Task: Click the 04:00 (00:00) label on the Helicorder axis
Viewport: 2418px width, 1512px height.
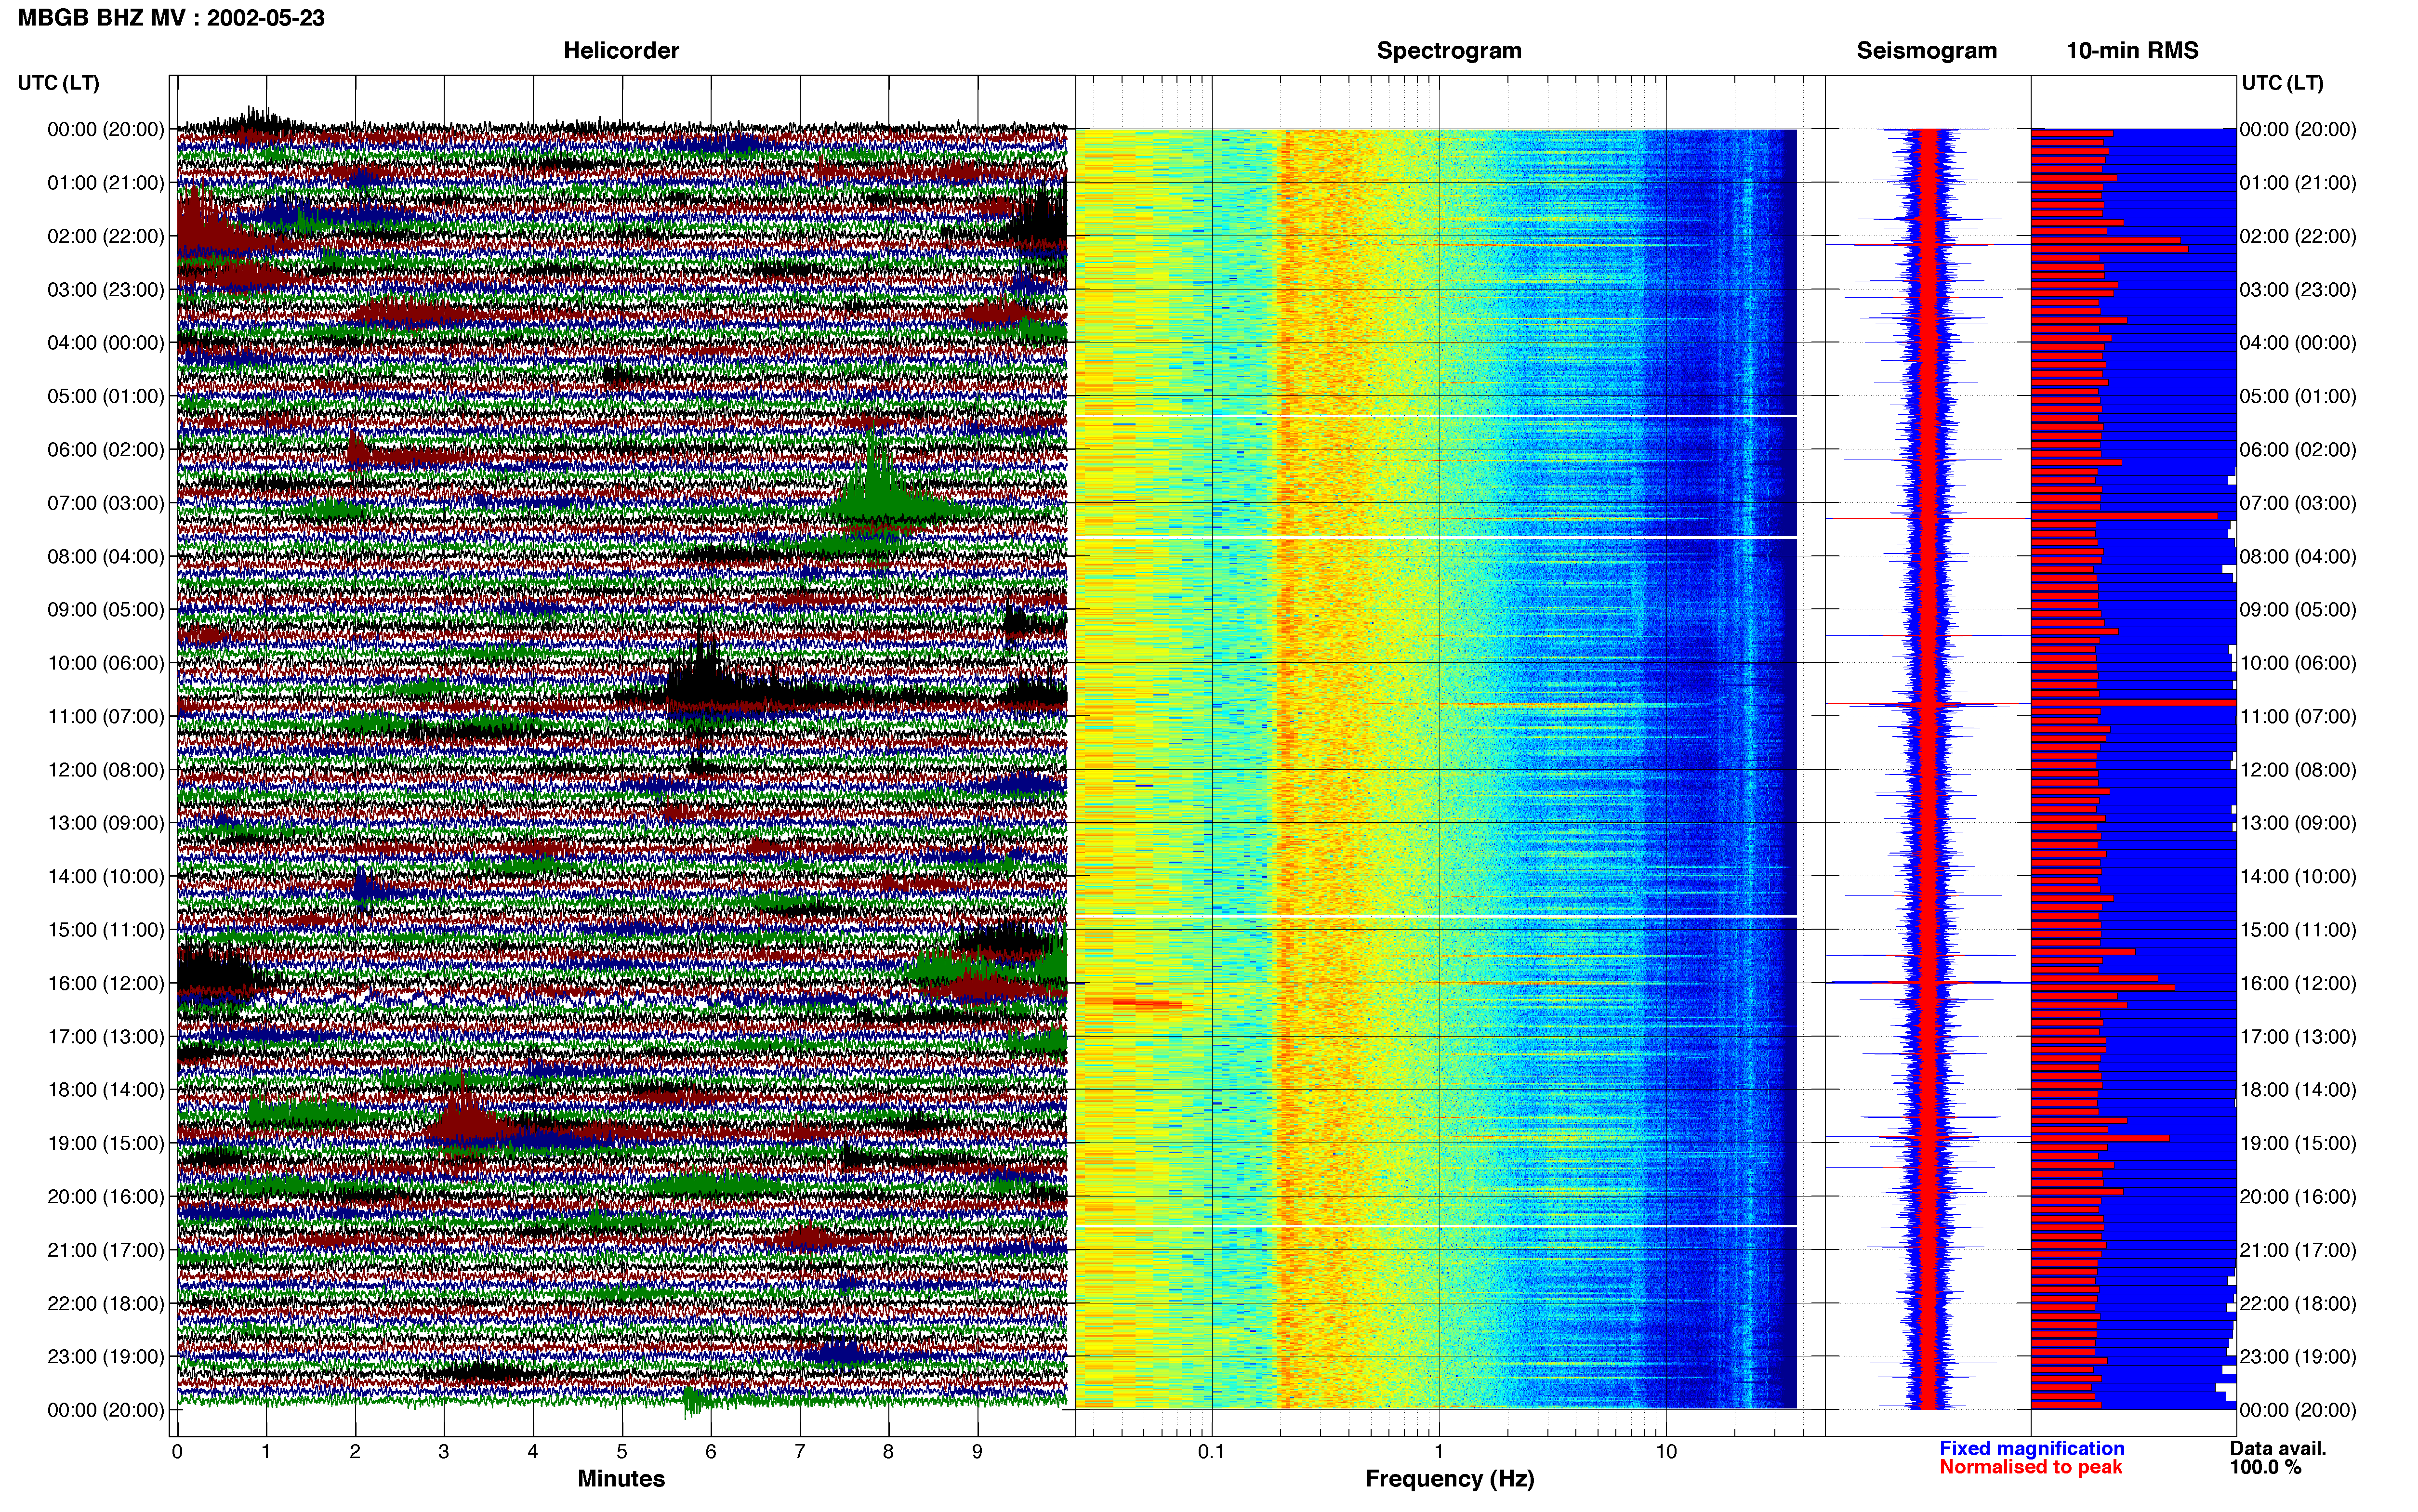Action: tap(106, 343)
